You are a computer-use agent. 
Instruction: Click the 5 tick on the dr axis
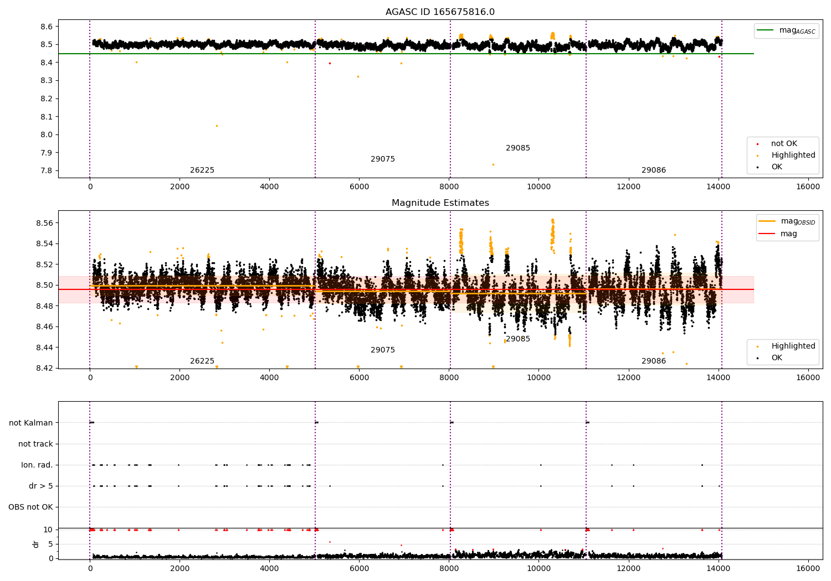coord(50,544)
